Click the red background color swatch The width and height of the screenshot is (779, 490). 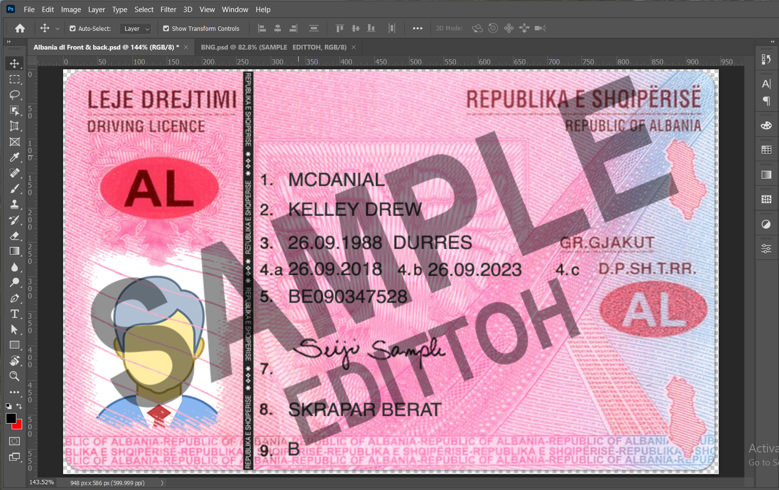pos(19,426)
